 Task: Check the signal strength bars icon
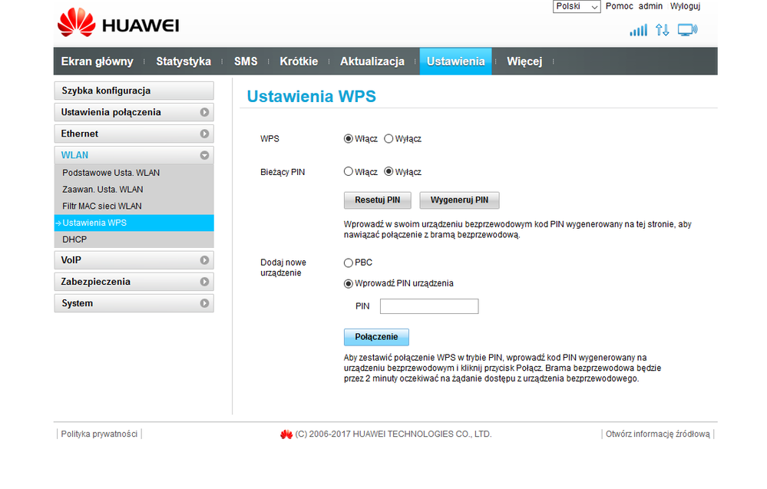click(638, 30)
